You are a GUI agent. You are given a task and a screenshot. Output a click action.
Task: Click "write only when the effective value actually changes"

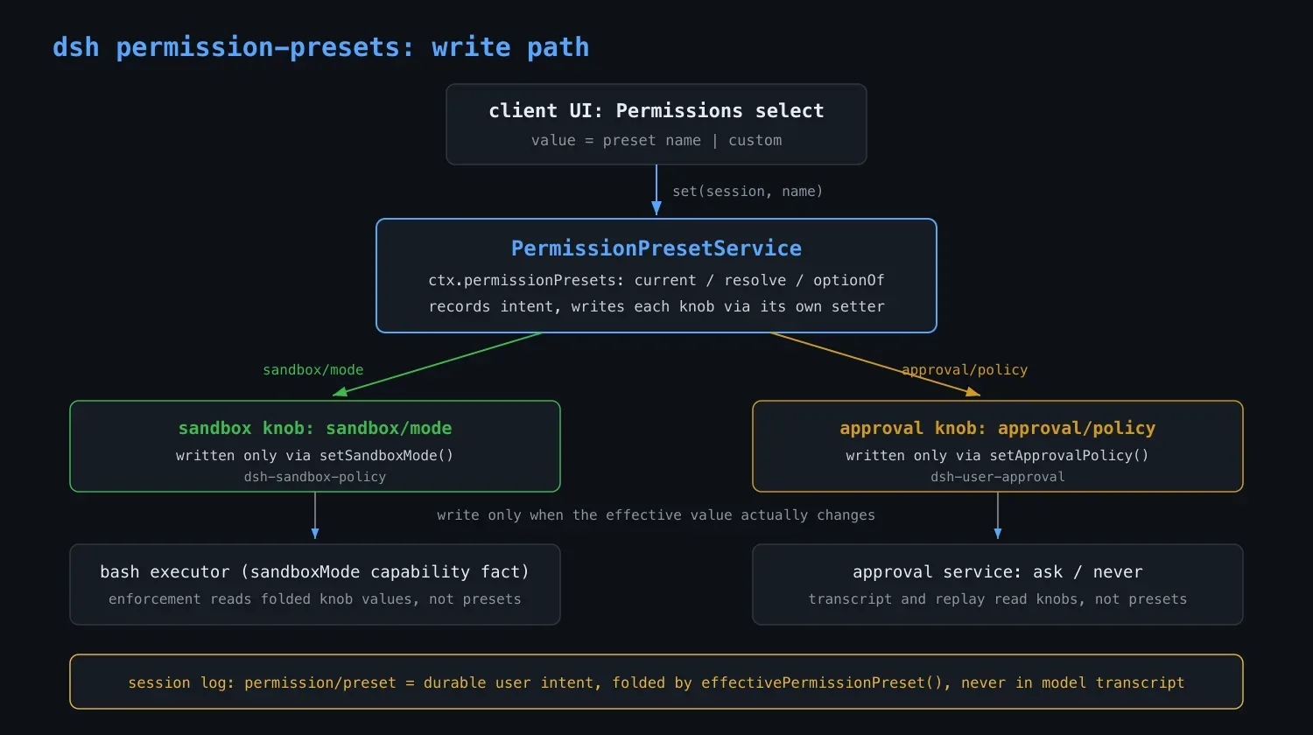click(656, 514)
